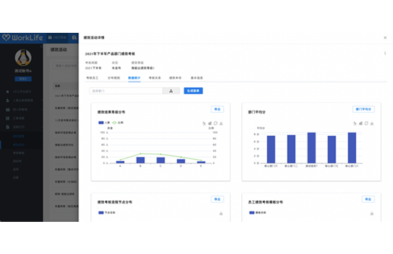393x254 pixels.
Task: Export the performance grade distribution data
Action: (x=218, y=109)
